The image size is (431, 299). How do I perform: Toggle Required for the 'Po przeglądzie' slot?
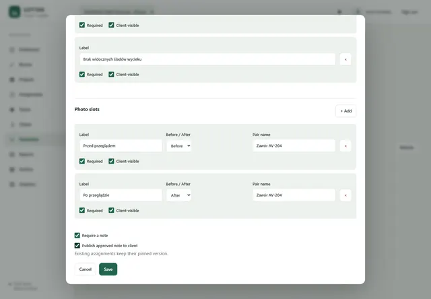[x=82, y=210]
